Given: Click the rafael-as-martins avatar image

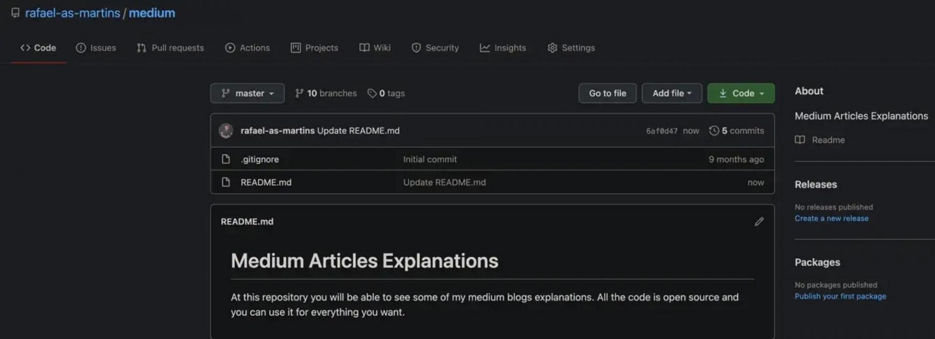Looking at the screenshot, I should 226,130.
